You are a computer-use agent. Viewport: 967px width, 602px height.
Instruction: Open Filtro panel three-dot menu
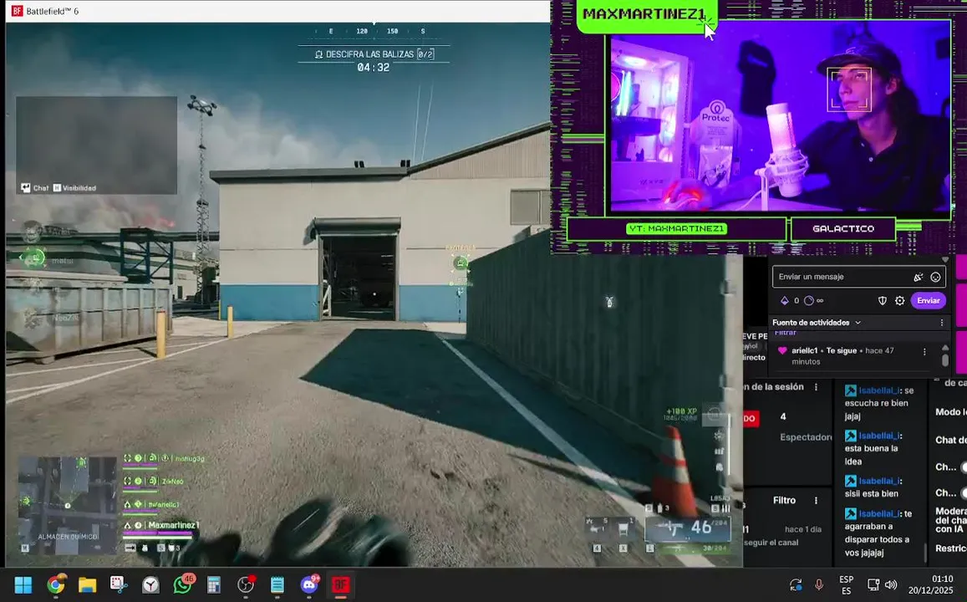pyautogui.click(x=816, y=500)
